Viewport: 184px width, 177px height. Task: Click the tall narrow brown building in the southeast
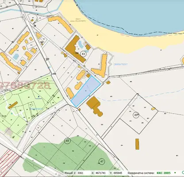click(x=137, y=144)
